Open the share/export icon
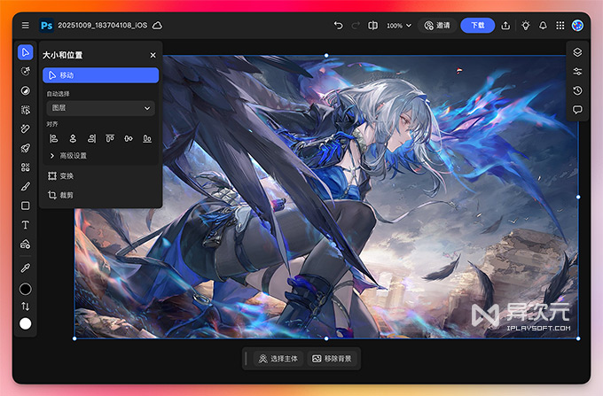This screenshot has width=603, height=396. click(505, 26)
